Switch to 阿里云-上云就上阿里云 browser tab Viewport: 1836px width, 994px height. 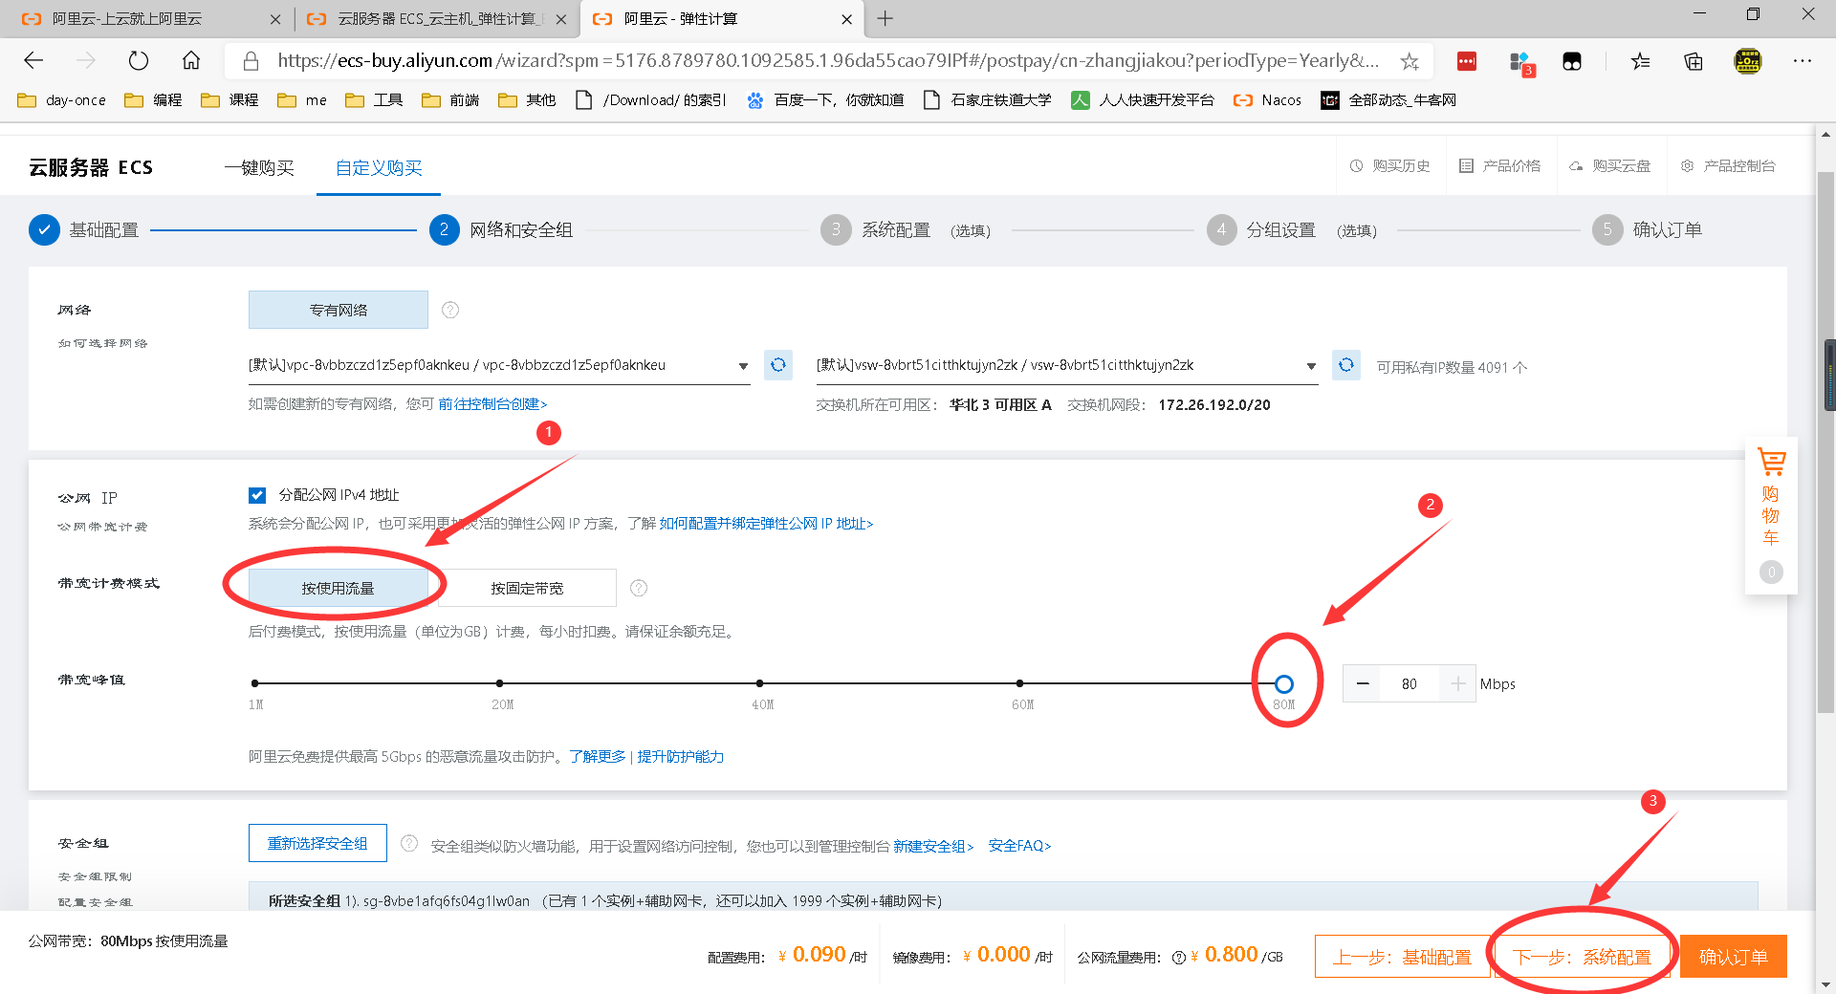151,18
